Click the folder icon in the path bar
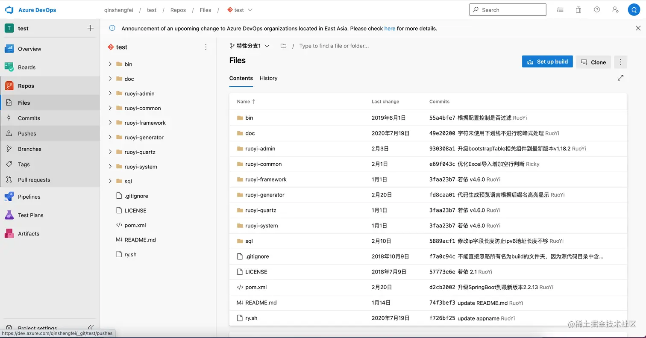The height and width of the screenshot is (338, 646). click(x=283, y=46)
